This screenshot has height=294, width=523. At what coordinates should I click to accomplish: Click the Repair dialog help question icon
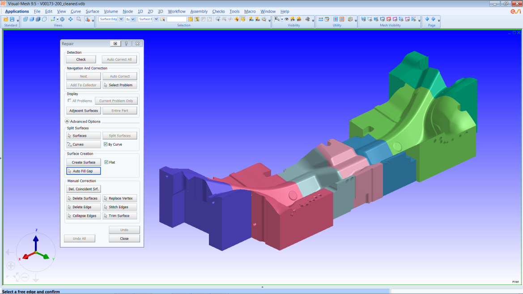click(126, 44)
